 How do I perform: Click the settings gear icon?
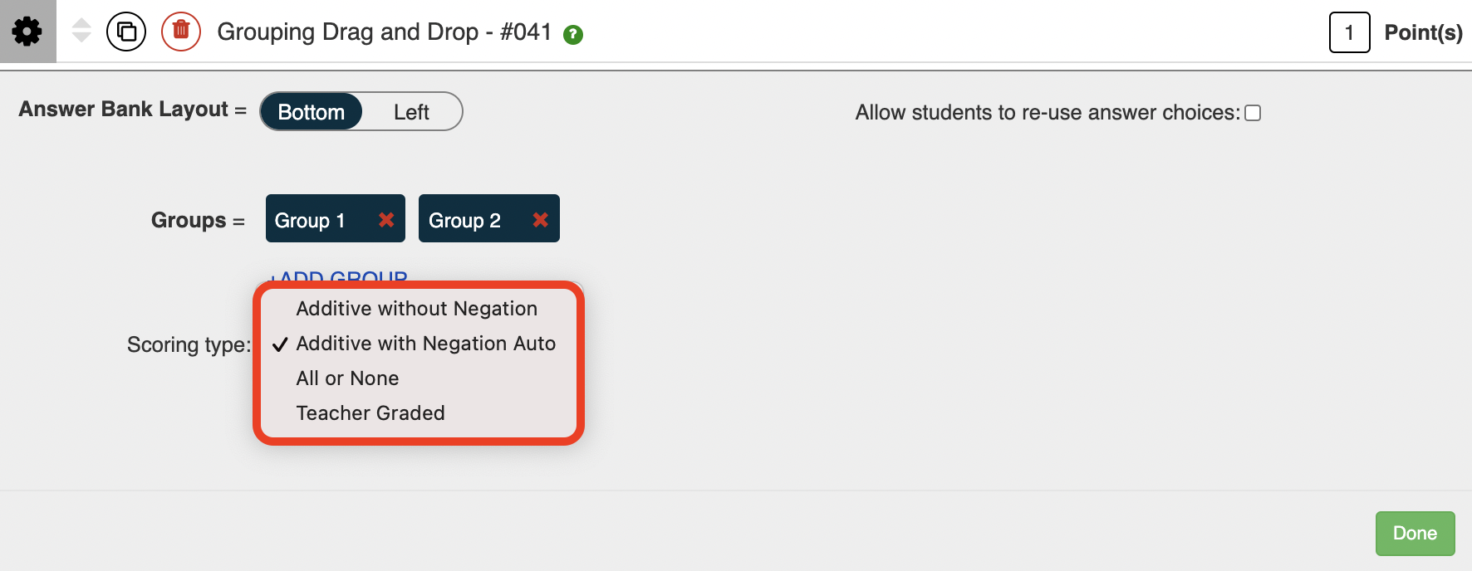tap(27, 32)
